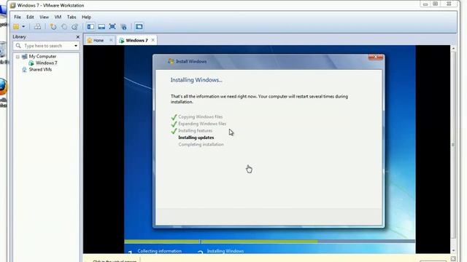This screenshot has width=467, height=262.
Task: Click the Send Ctrl+Alt+Del toolbar icon
Action: click(37, 27)
